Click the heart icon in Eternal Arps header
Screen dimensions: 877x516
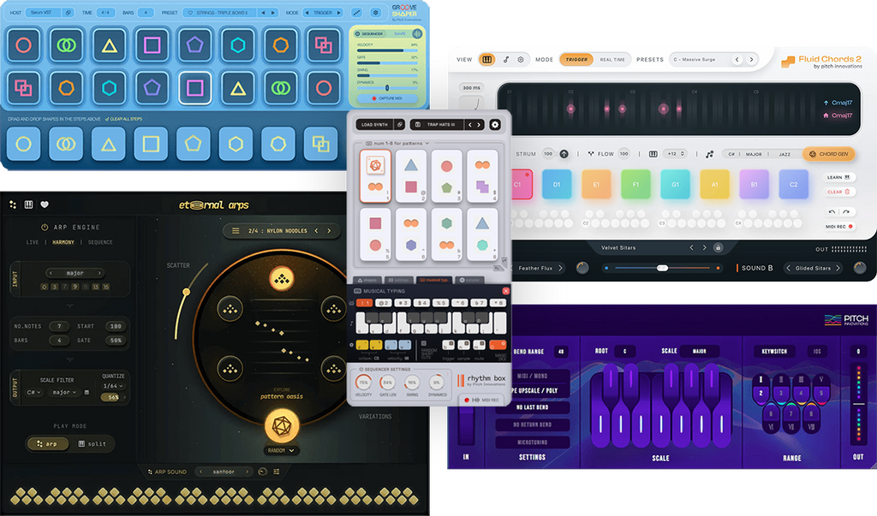pos(45,205)
